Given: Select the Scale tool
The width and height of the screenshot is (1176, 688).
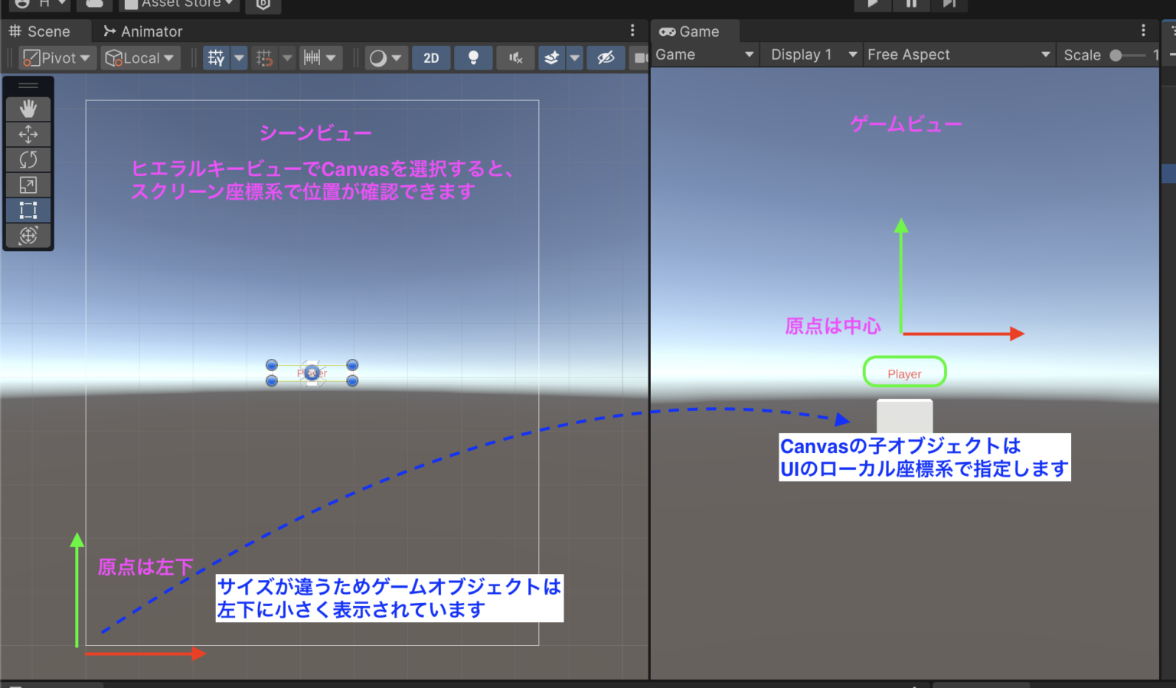Looking at the screenshot, I should [28, 184].
